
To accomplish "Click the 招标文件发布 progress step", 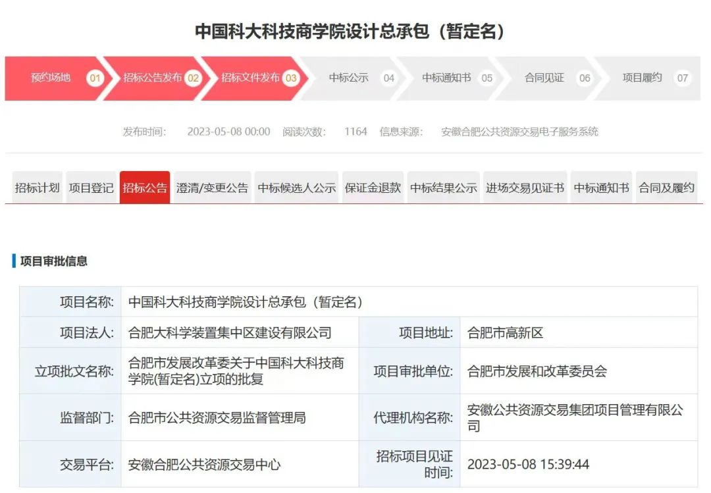I will tap(254, 78).
